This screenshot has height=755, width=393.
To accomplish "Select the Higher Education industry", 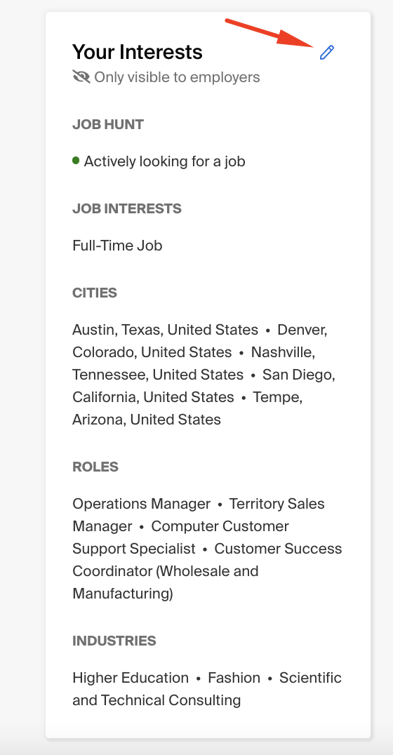I will pyautogui.click(x=131, y=678).
